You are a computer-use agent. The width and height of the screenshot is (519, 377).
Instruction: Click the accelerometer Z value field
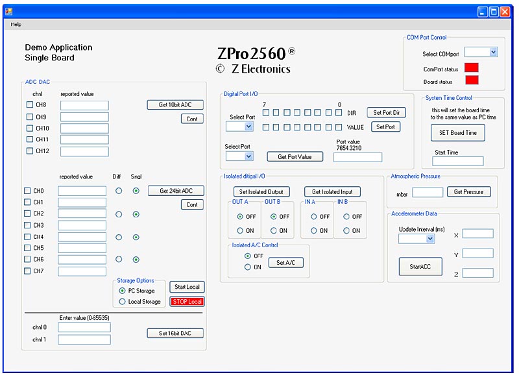tap(478, 273)
